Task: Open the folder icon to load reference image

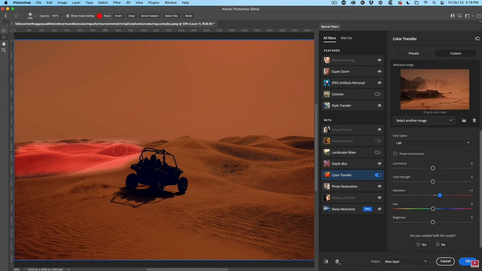Action: point(464,120)
